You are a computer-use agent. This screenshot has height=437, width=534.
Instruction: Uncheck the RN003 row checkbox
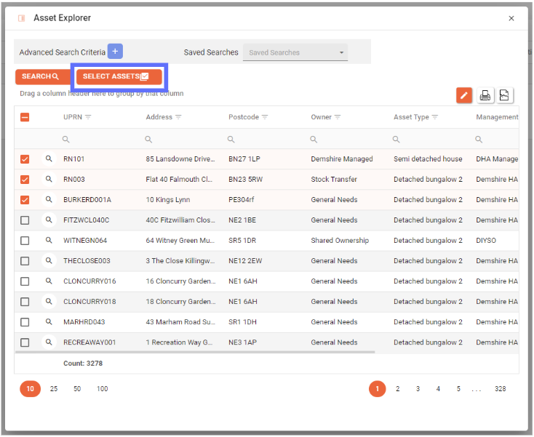[25, 179]
